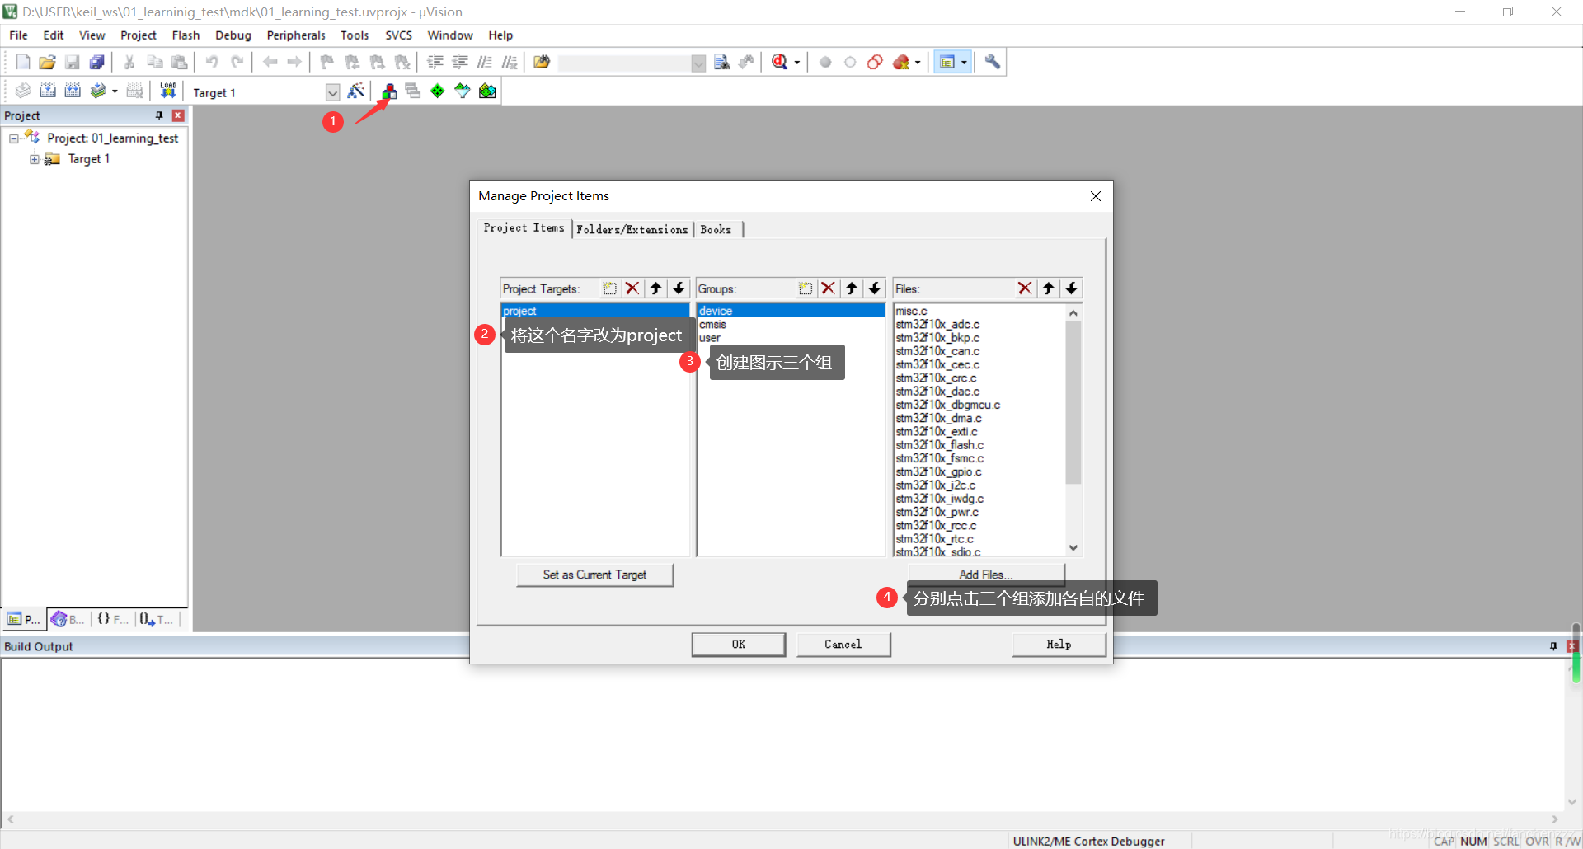Start debug session icon with magnifier

pyautogui.click(x=779, y=62)
